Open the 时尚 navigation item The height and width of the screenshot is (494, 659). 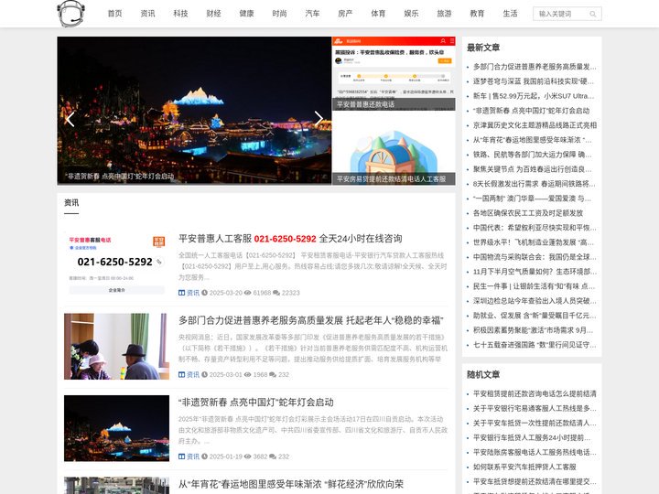279,14
